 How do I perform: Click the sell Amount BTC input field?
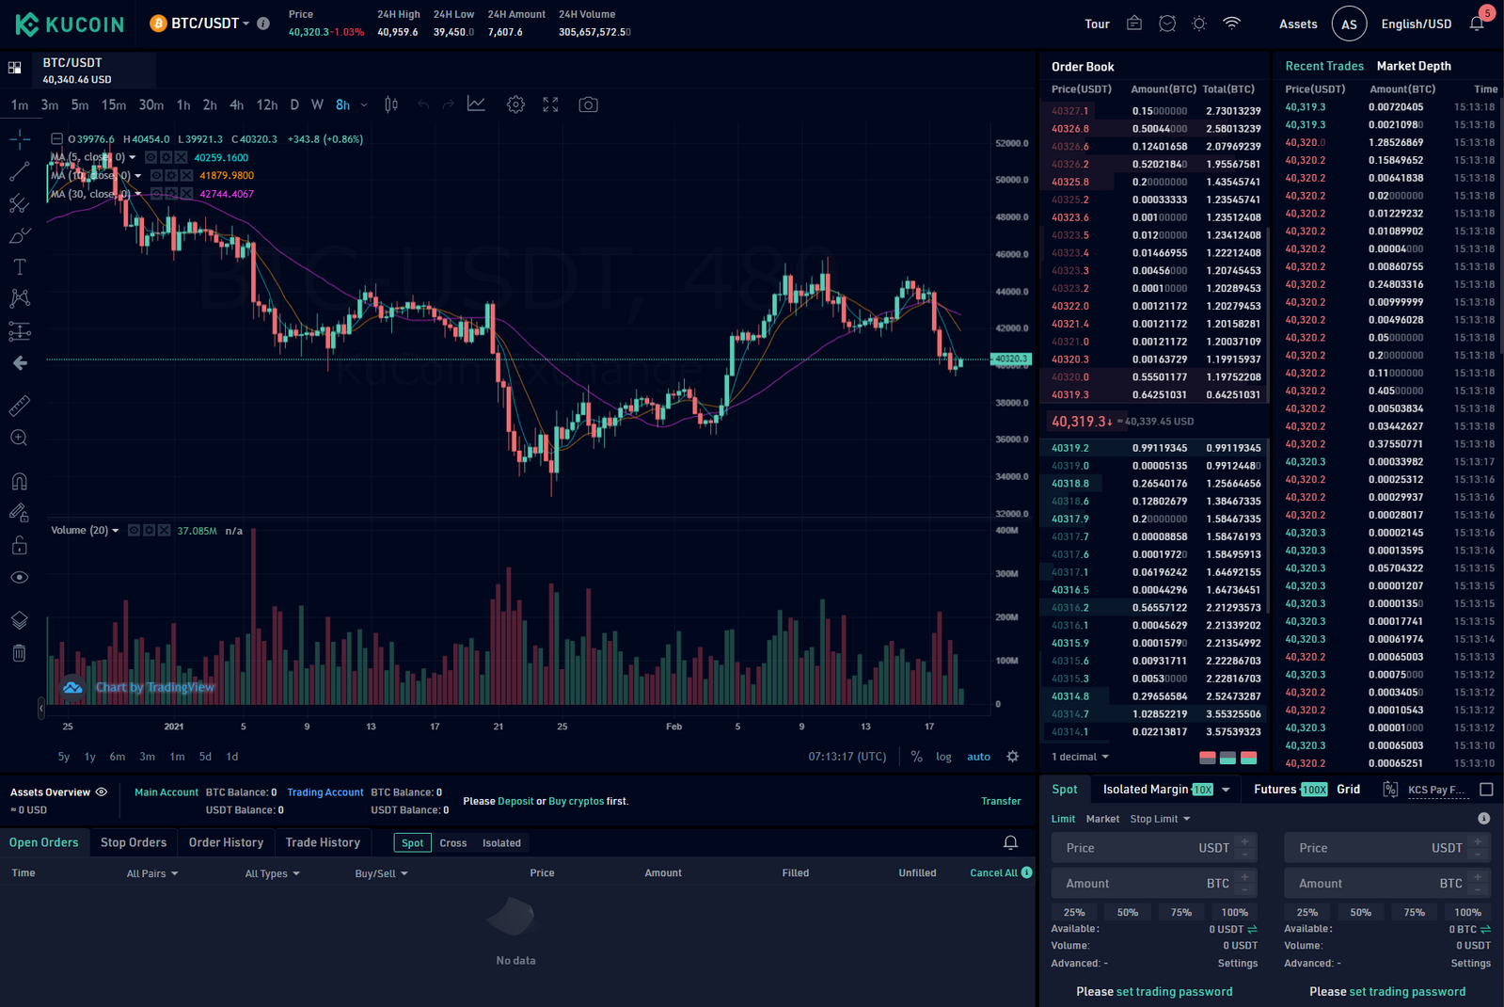coord(1387,884)
